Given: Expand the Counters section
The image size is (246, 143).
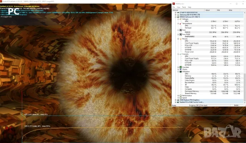Looking at the screenshot, I should tap(178, 67).
